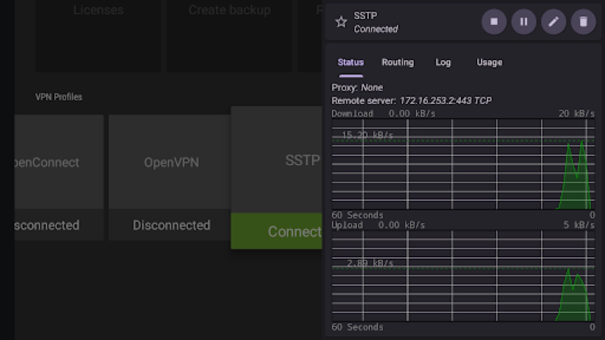Screen dimensions: 605x340
Task: Click the Download speed graph
Action: point(463,164)
